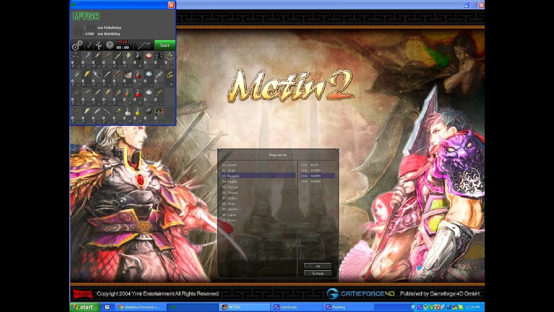The width and height of the screenshot is (554, 312).
Task: Toggle checkbox under black dye bottle
Action: pyautogui.click(x=141, y=66)
